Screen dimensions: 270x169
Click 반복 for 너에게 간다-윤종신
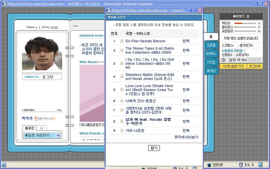(186, 101)
